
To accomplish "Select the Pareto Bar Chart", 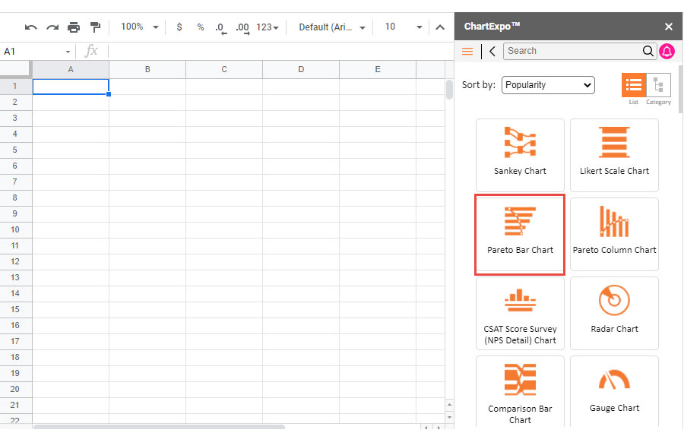I will coord(520,235).
